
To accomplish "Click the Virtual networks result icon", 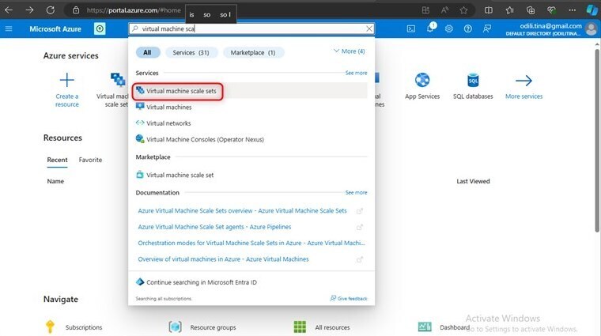I will coord(140,123).
